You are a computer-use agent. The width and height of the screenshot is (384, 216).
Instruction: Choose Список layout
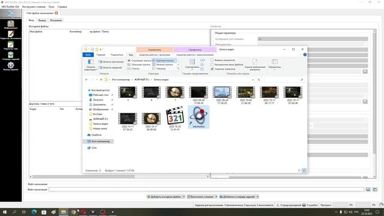[x=133, y=68]
